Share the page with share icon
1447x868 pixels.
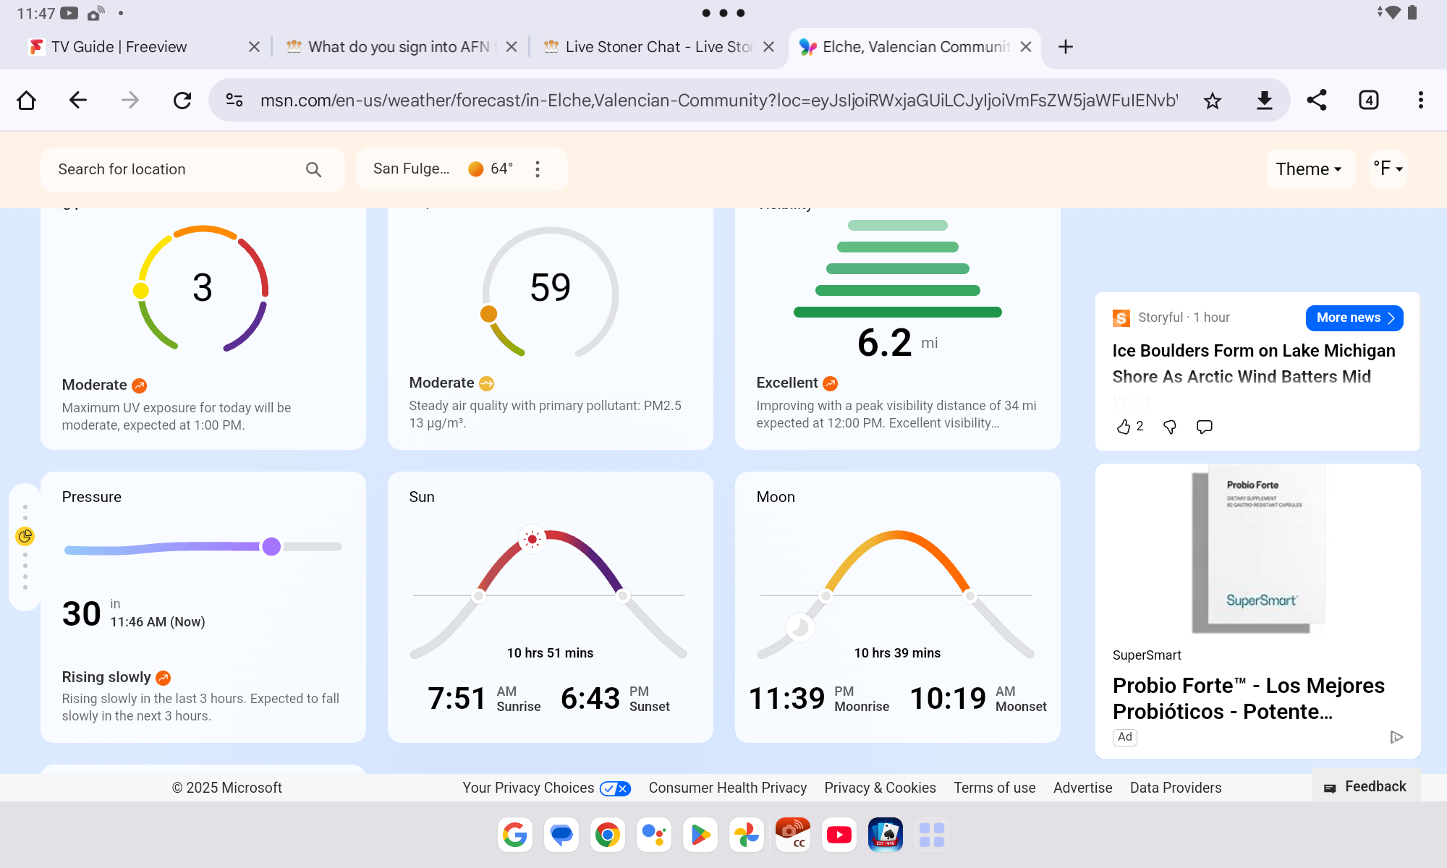(1317, 100)
